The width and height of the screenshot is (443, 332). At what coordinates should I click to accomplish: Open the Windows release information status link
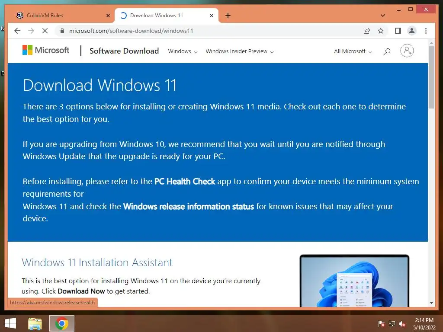(x=189, y=206)
